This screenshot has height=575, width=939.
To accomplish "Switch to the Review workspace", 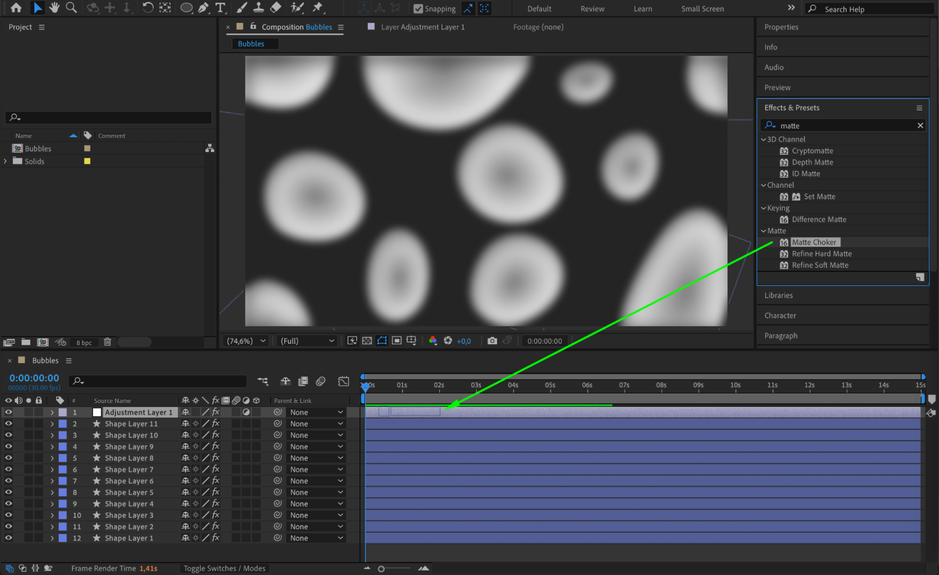I will click(592, 9).
